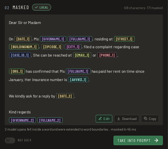Click the arrow icon on Take Into Prompt

click(156, 140)
